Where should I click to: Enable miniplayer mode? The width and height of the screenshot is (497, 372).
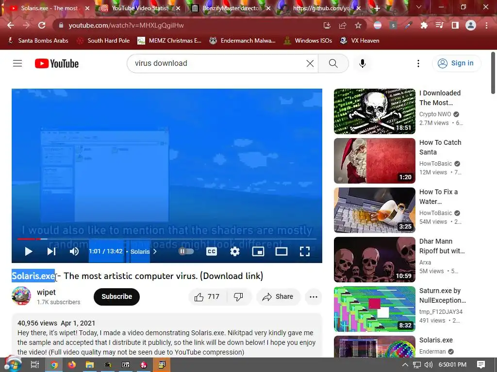(258, 251)
